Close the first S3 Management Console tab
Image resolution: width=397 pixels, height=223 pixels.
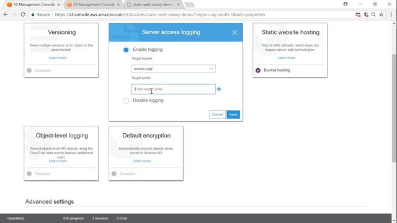[59, 4]
